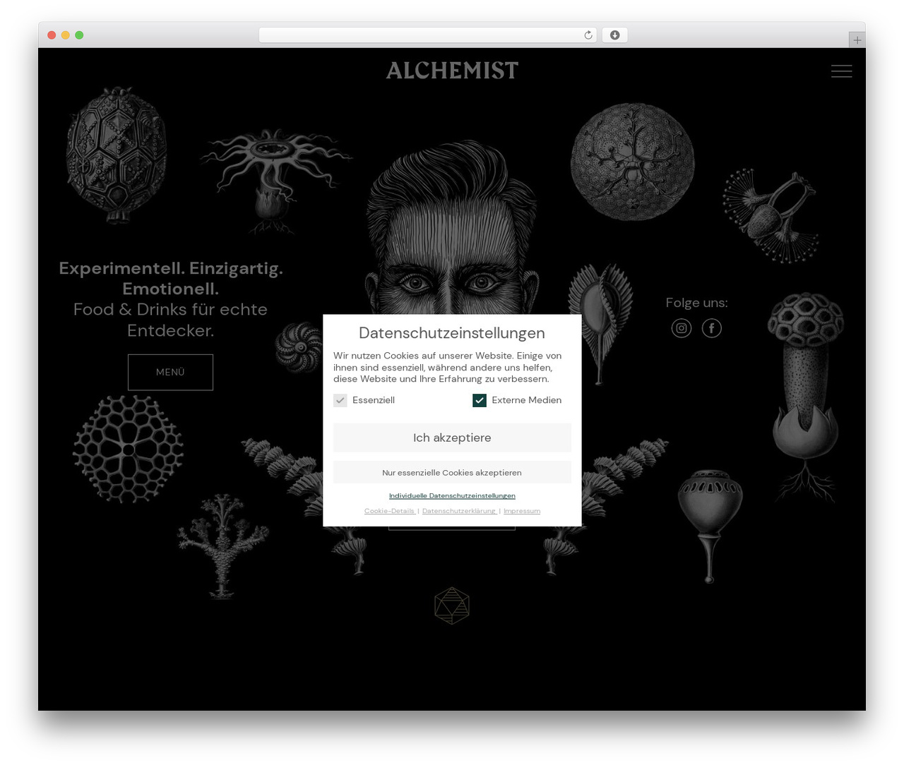Open a new browser tab with plus
The height and width of the screenshot is (765, 904).
(x=857, y=40)
